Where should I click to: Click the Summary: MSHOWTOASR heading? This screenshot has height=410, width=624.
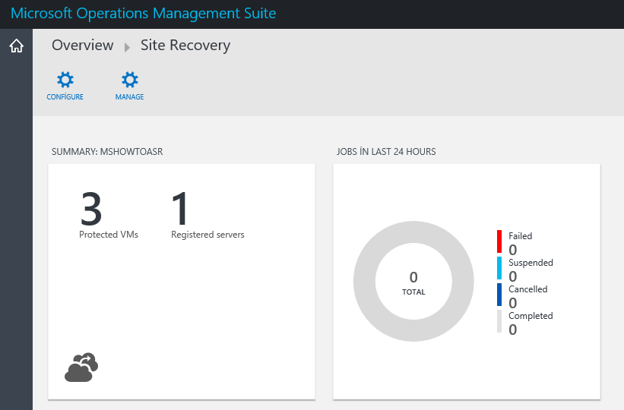pos(107,152)
